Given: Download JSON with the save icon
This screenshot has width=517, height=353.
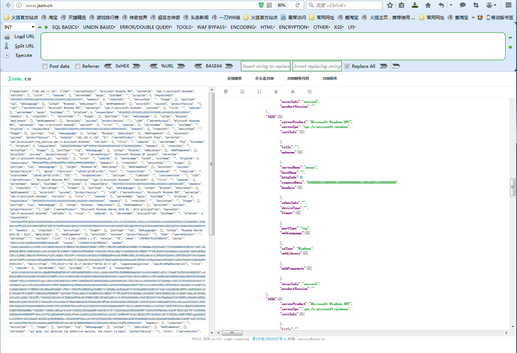Looking at the screenshot, I should [x=293, y=91].
